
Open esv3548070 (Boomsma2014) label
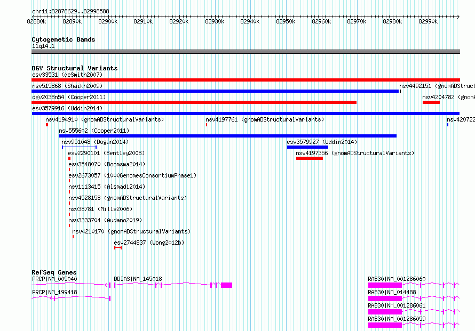pyautogui.click(x=107, y=164)
